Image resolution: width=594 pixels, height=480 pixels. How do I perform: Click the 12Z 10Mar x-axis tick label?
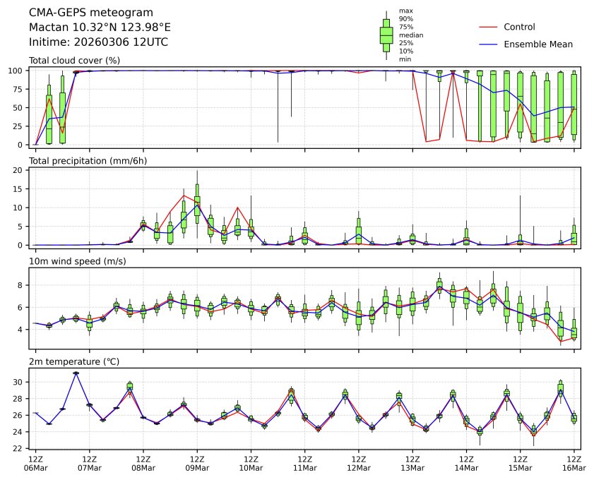(251, 463)
